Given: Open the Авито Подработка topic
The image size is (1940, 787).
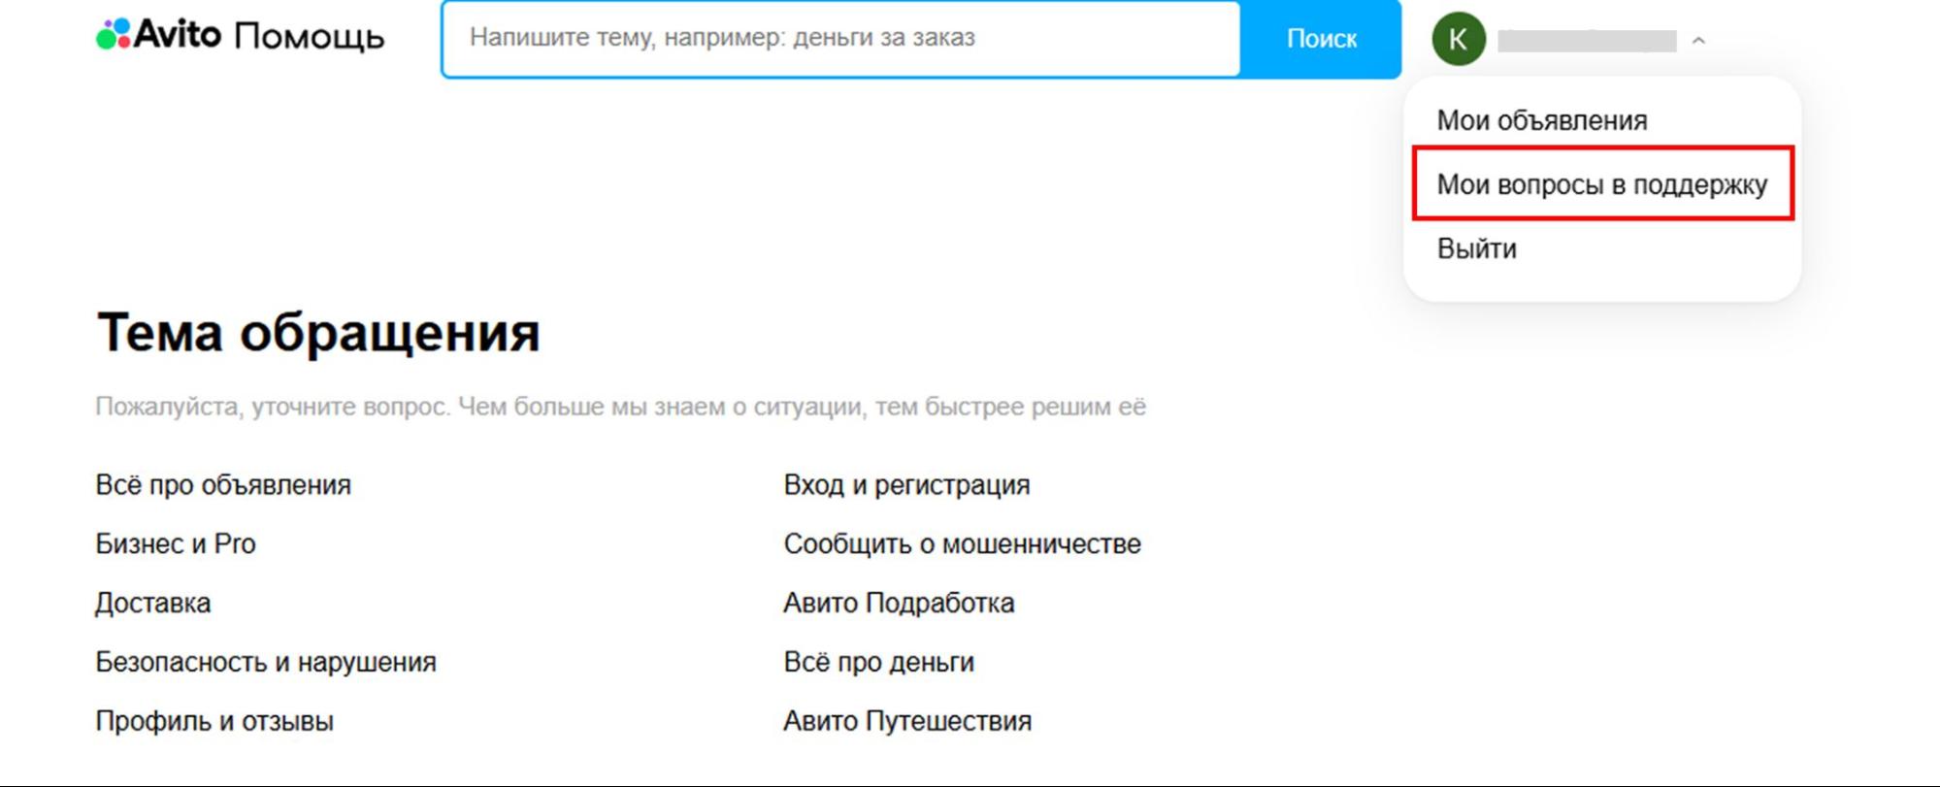Looking at the screenshot, I should coord(899,604).
